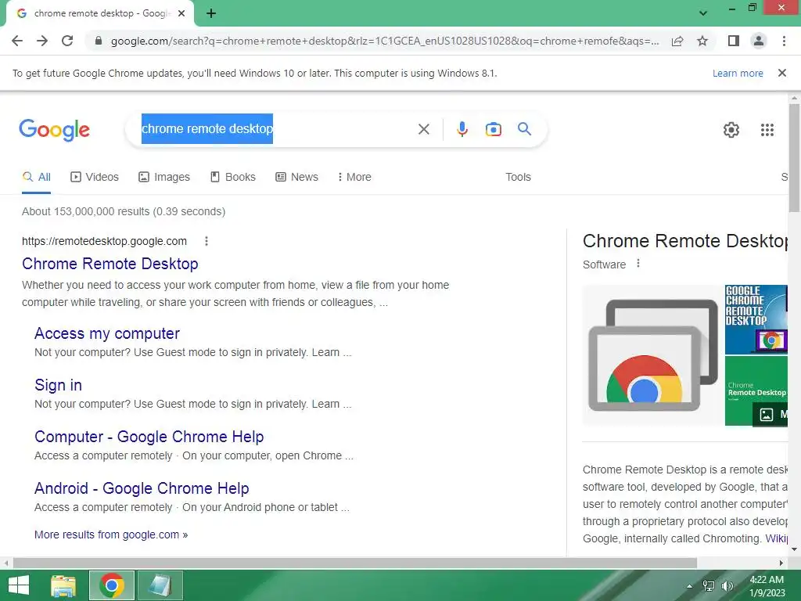
Task: Go forward to the next page
Action: pos(42,41)
